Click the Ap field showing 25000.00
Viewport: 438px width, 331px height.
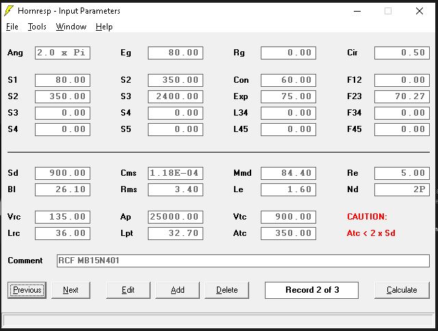(x=175, y=217)
